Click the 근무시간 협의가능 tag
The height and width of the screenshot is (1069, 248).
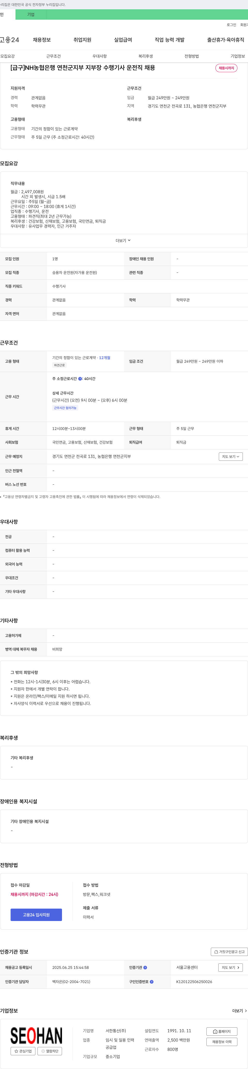point(65,408)
